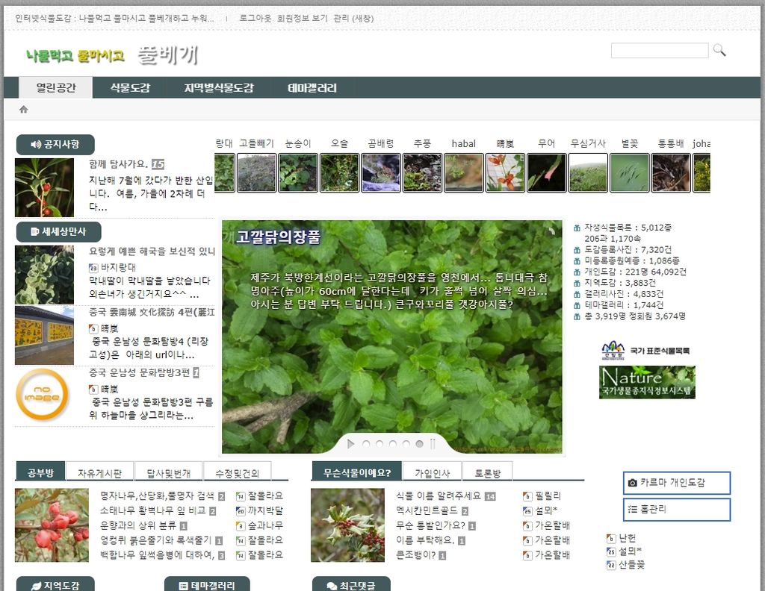Select the fifth slide indicator dot
Viewport: 765px width, 591px height.
(x=419, y=444)
